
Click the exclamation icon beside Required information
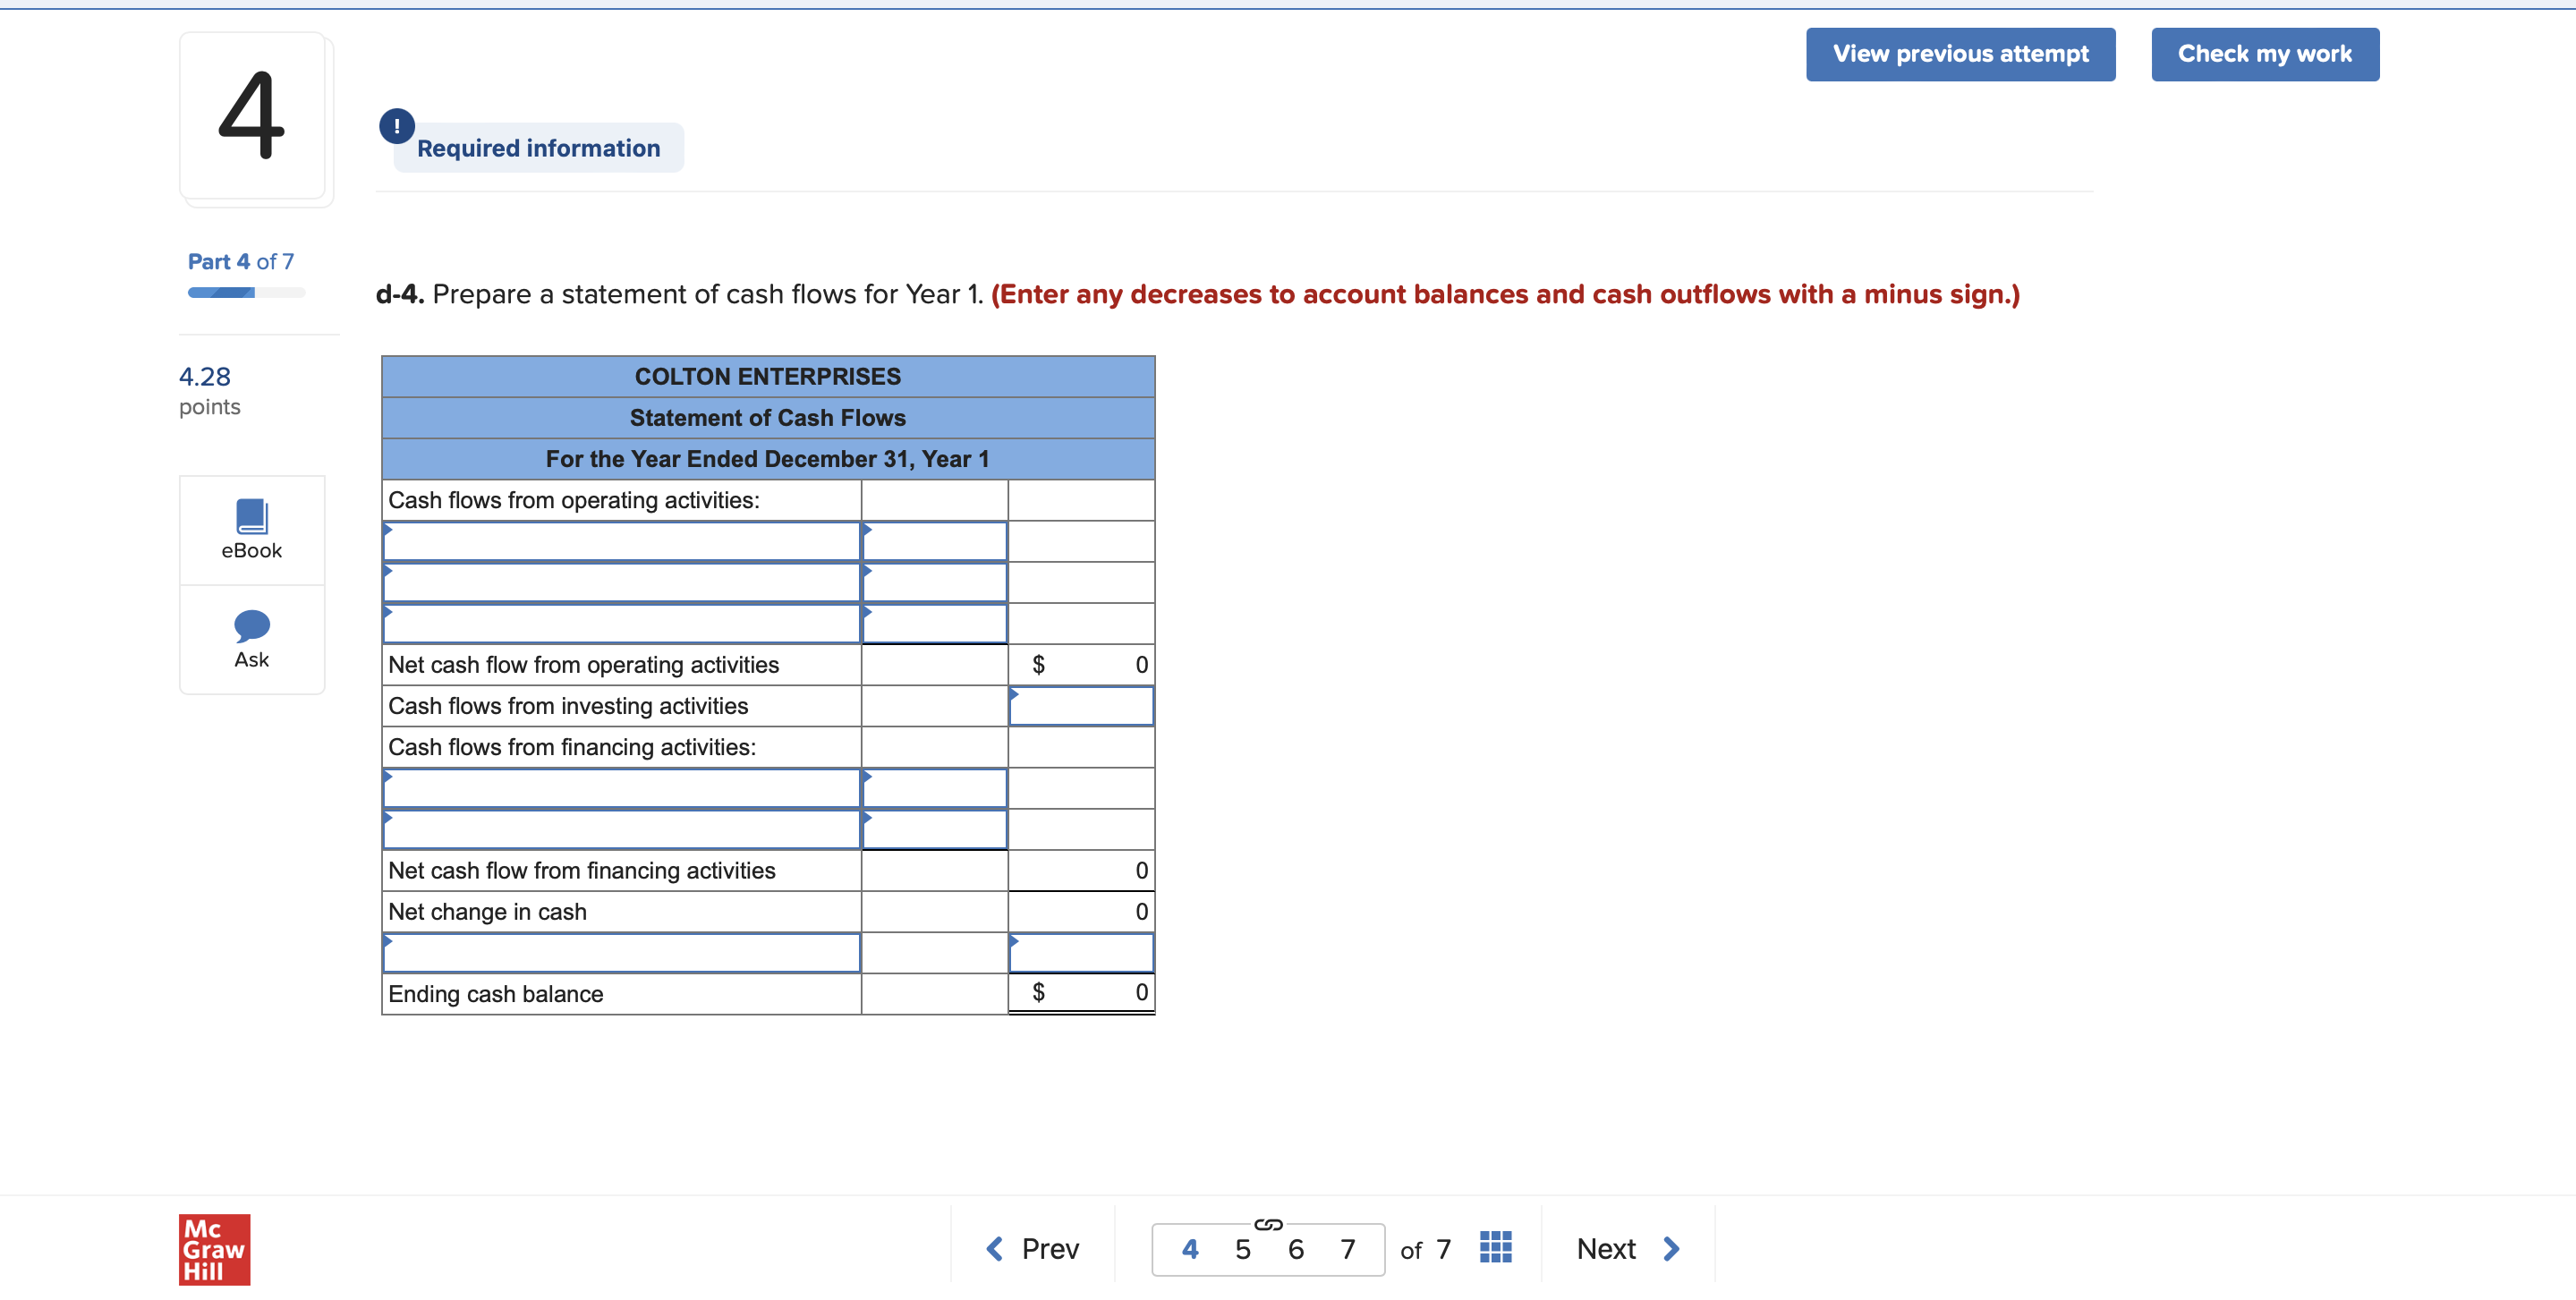(x=396, y=126)
